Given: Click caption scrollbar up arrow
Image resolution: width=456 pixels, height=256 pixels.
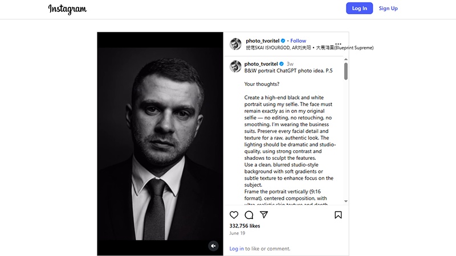Looking at the screenshot, I should click(346, 59).
